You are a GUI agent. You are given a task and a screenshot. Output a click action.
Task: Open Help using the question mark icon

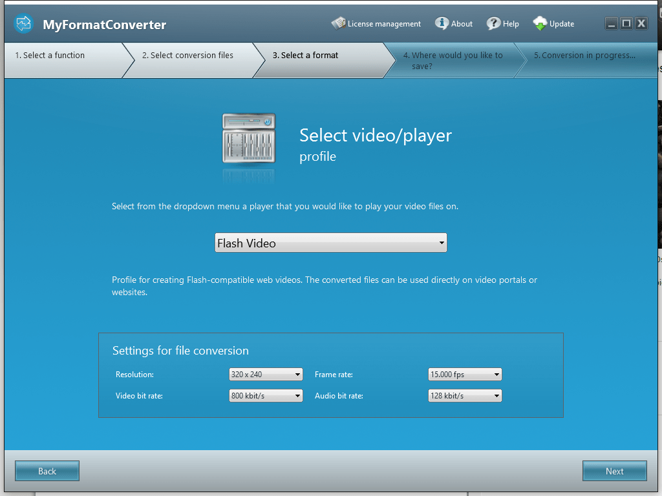coord(493,23)
